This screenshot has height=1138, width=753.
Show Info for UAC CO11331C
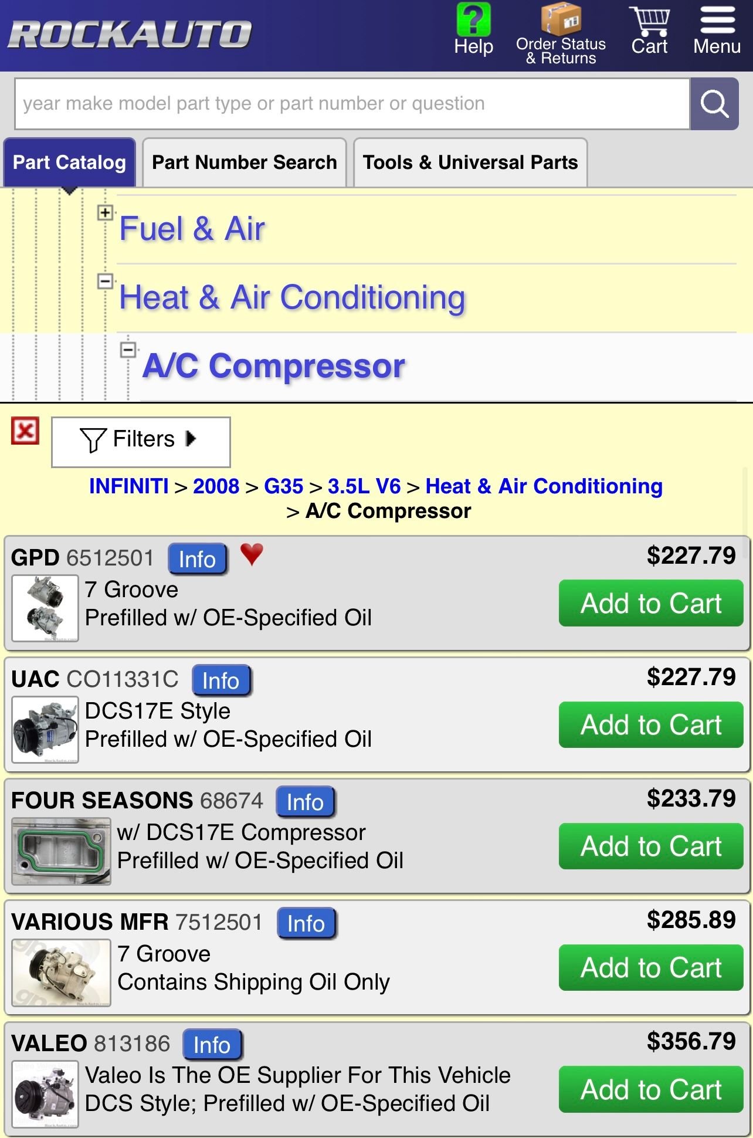pyautogui.click(x=221, y=680)
